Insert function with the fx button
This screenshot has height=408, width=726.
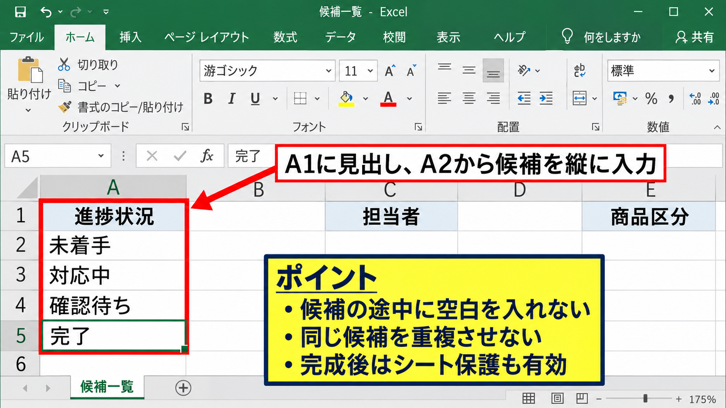207,156
